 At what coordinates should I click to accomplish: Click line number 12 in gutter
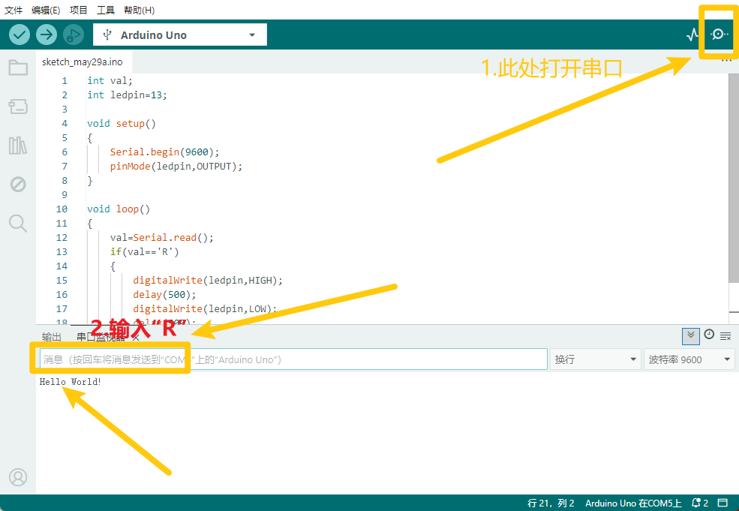[62, 237]
